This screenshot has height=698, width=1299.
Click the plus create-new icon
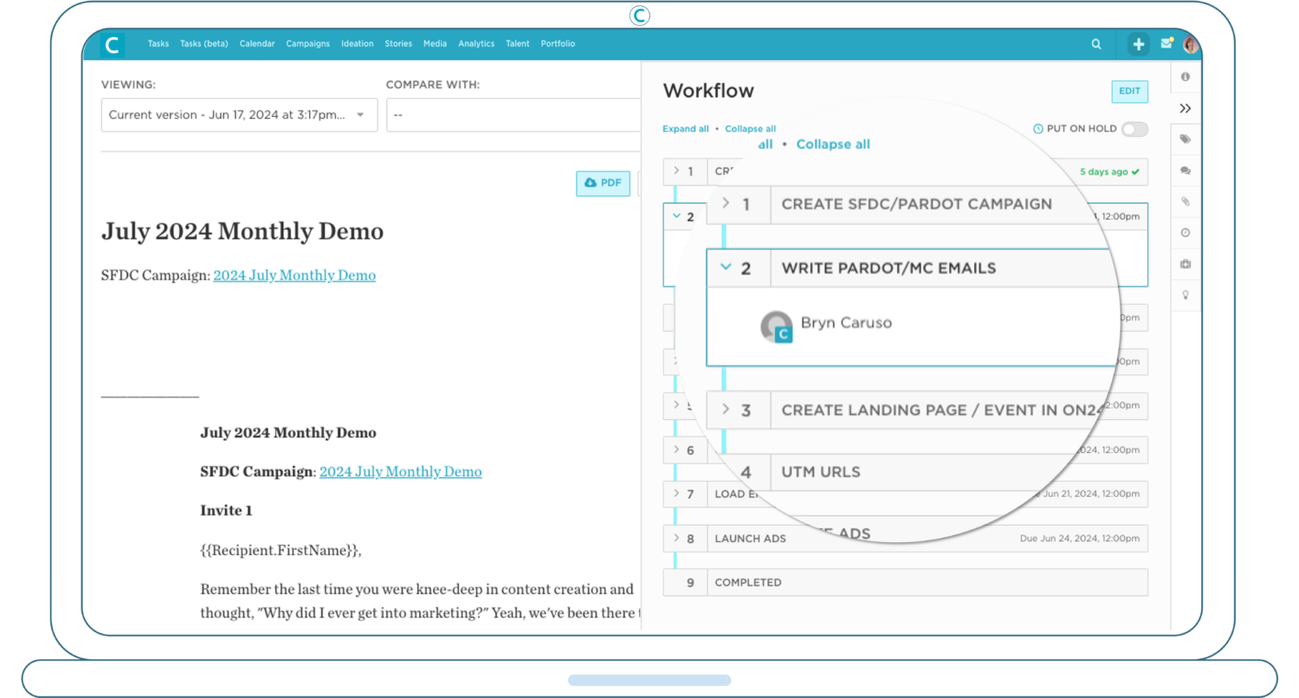click(1138, 44)
